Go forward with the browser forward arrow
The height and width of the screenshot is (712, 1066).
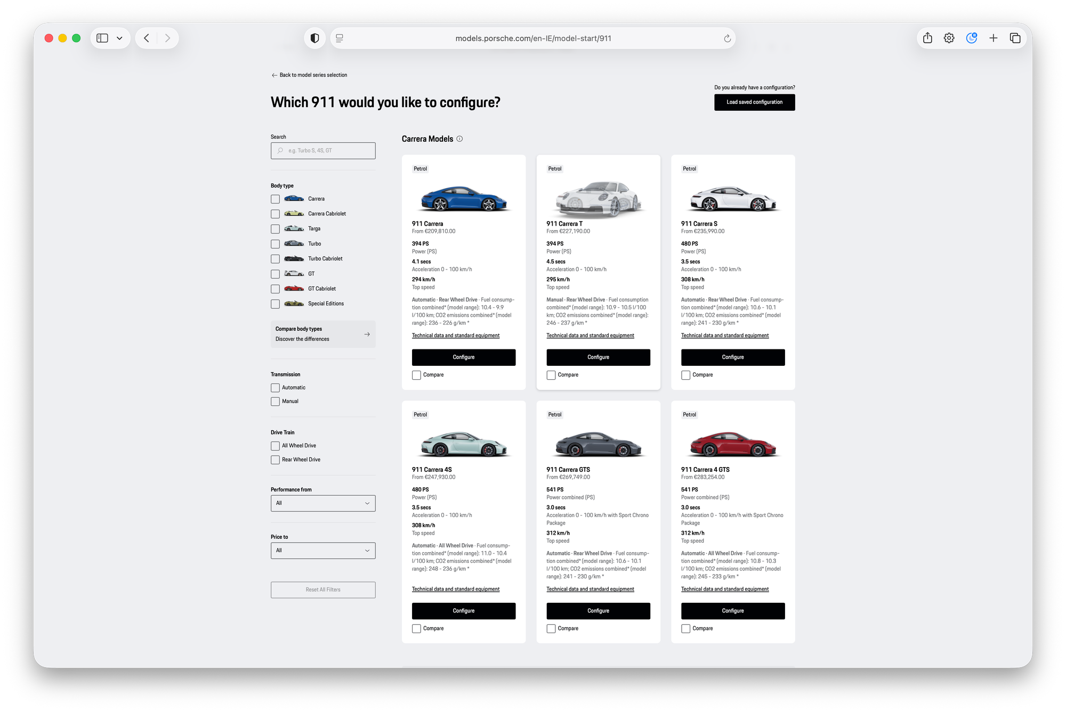click(167, 38)
